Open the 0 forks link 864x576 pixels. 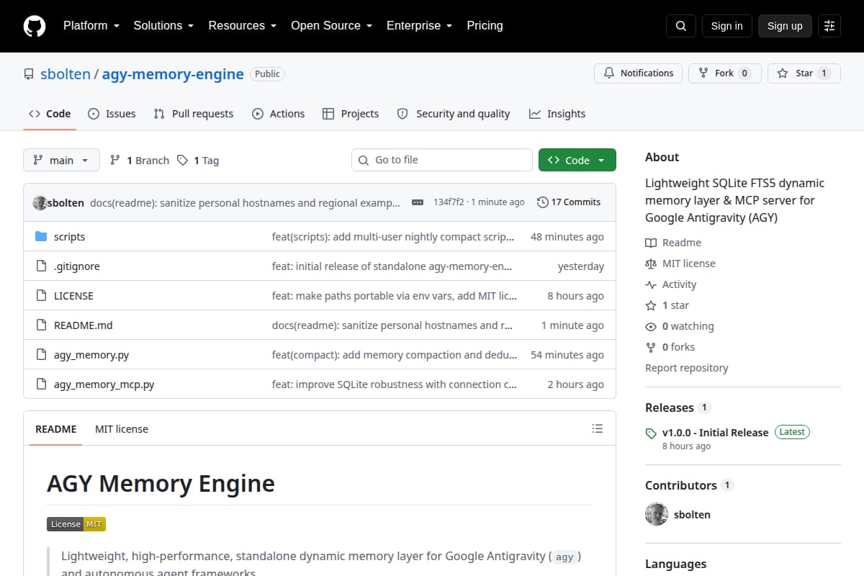click(x=670, y=347)
